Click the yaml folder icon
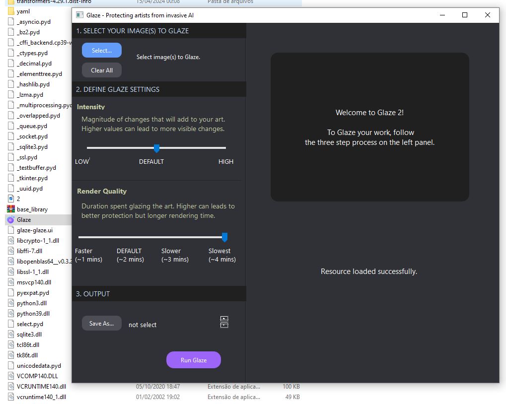The image size is (506, 404). 10,11
